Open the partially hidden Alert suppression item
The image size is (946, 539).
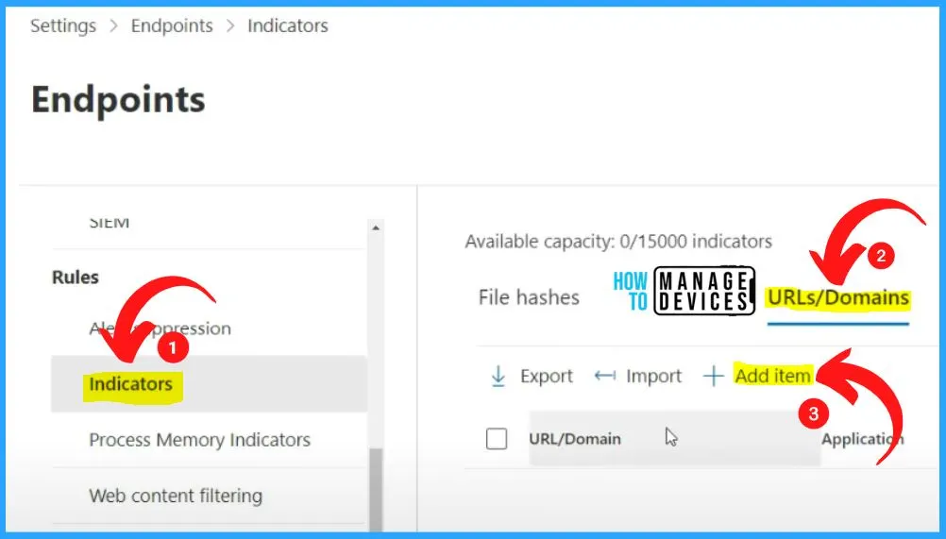click(160, 328)
